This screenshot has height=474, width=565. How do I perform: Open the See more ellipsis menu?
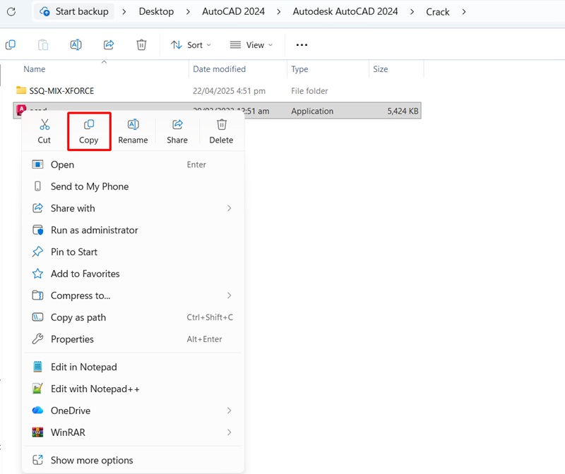click(302, 44)
